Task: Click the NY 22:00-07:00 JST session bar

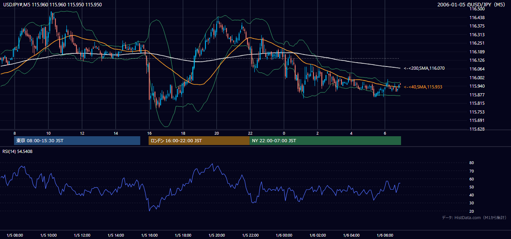Action: pyautogui.click(x=325, y=141)
